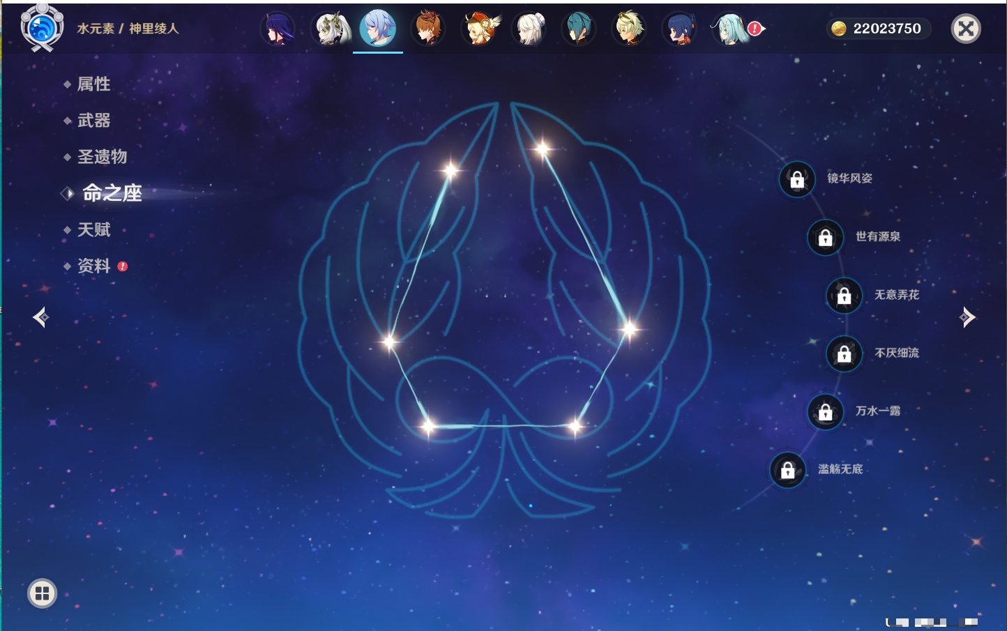
Task: Select the Faruzan portrait with aqua hair
Action: pyautogui.click(x=729, y=29)
